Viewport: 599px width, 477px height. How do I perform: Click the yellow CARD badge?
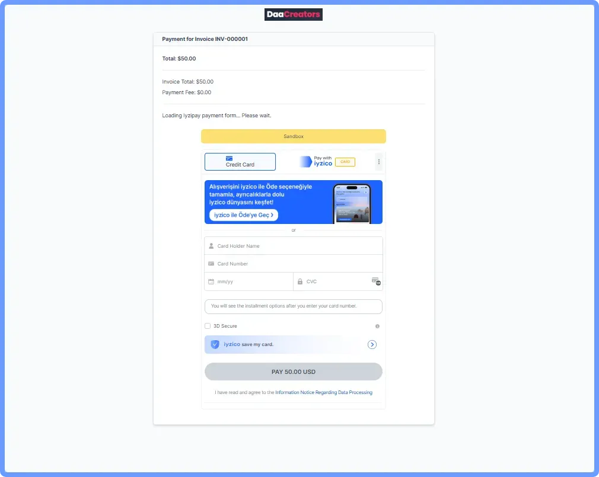point(345,162)
